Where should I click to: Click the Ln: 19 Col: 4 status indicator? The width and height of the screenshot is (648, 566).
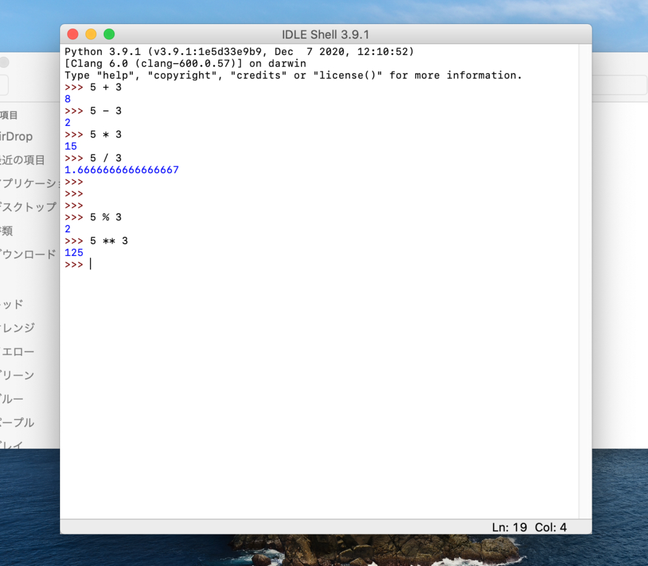click(529, 527)
